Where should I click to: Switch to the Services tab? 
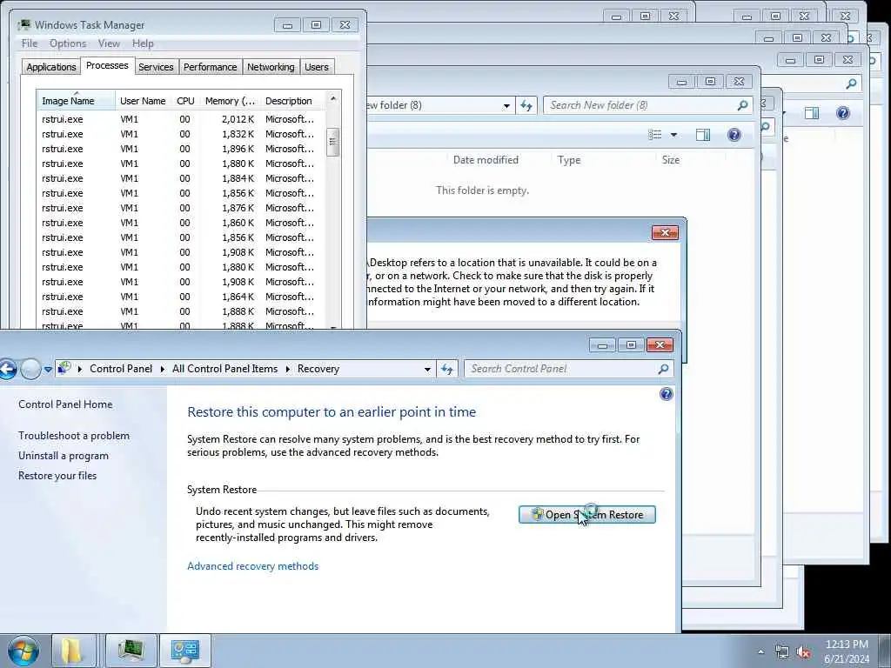(x=156, y=67)
